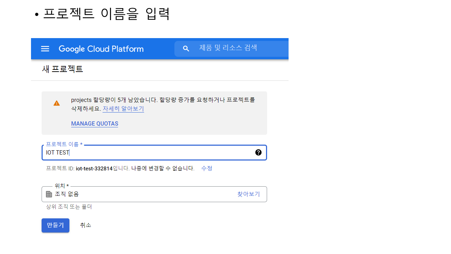Click the projects 할당량 warning message text
451x254 pixels.
tap(163, 100)
